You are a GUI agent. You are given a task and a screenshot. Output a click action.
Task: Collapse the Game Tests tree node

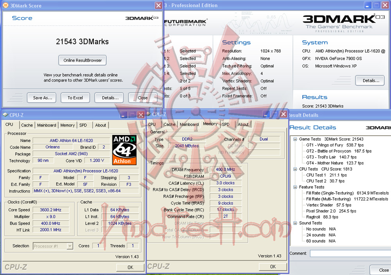295,139
